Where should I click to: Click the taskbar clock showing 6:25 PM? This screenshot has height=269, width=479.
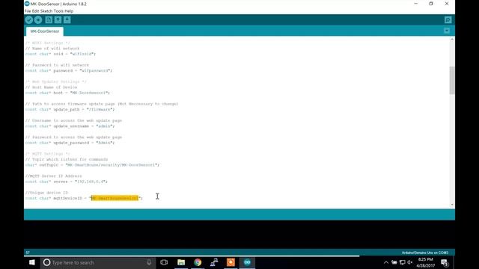[426, 262]
